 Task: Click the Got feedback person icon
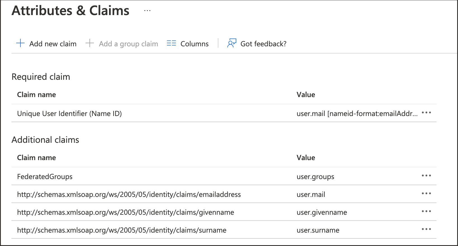(x=232, y=43)
